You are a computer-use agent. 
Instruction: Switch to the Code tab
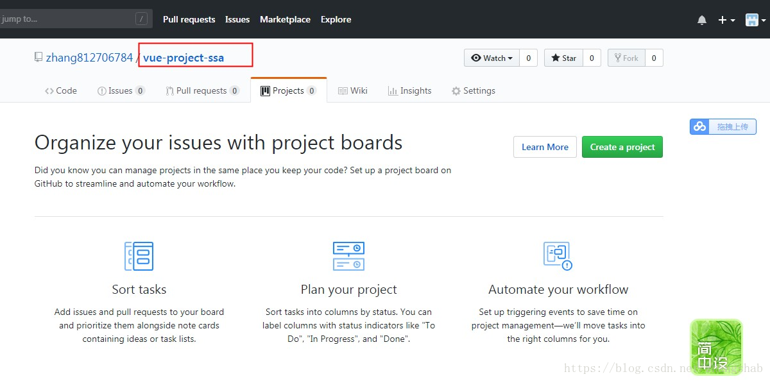[61, 91]
